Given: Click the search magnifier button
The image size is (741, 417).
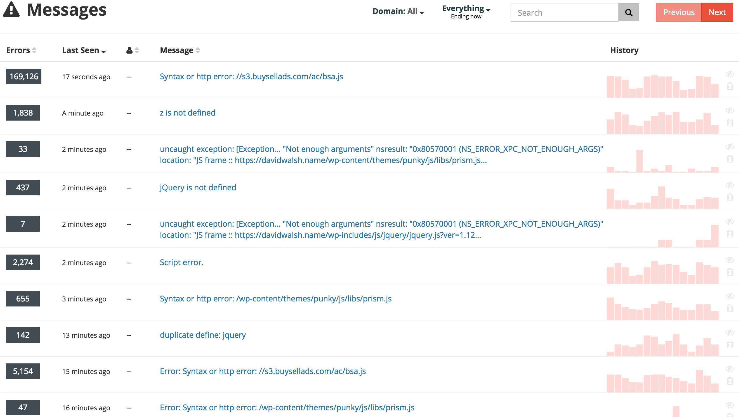Looking at the screenshot, I should click(629, 12).
